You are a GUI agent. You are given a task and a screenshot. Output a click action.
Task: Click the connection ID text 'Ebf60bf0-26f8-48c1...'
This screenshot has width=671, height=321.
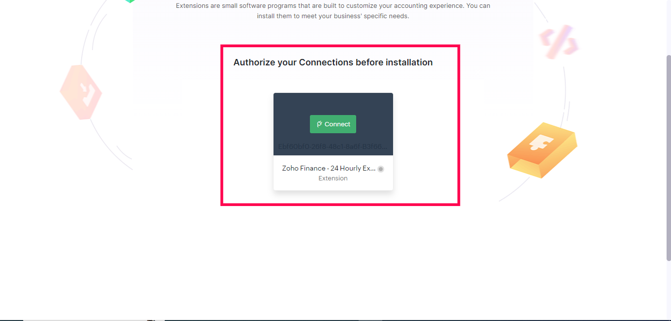coord(333,146)
